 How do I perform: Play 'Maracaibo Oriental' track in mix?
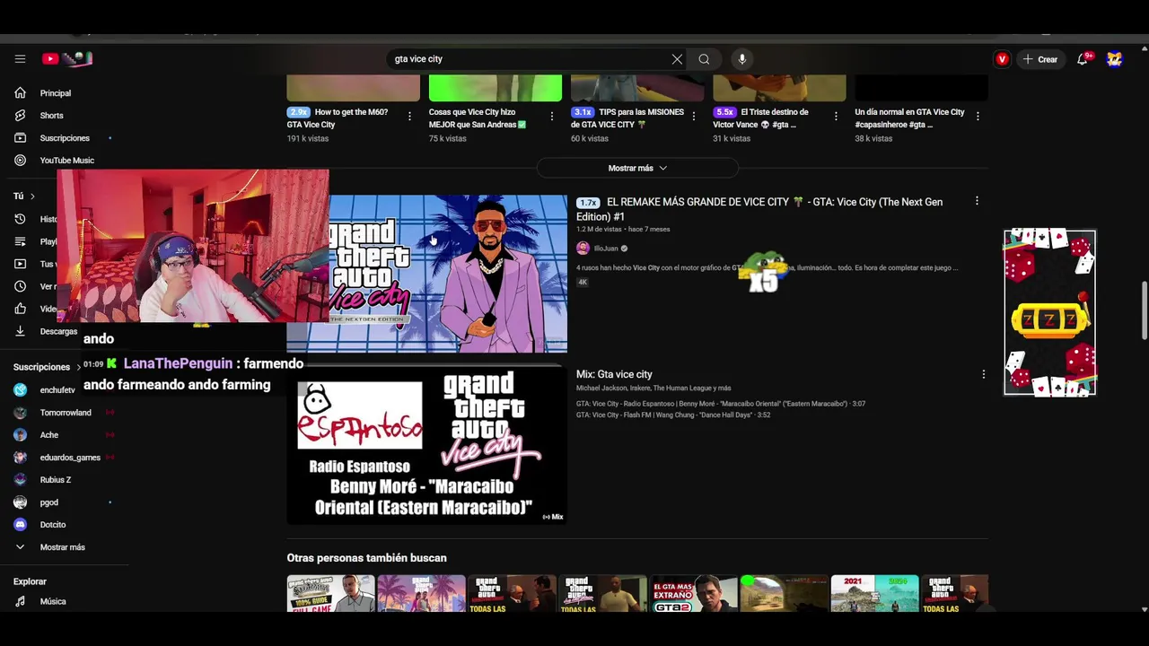pos(721,404)
